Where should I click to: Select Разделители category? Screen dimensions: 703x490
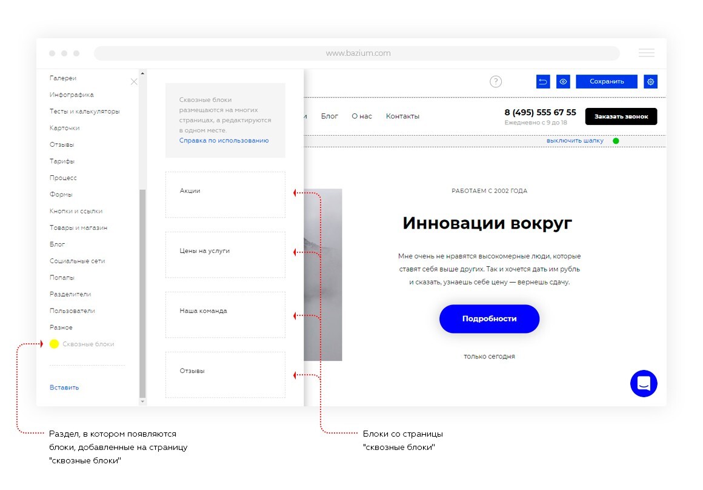[70, 294]
